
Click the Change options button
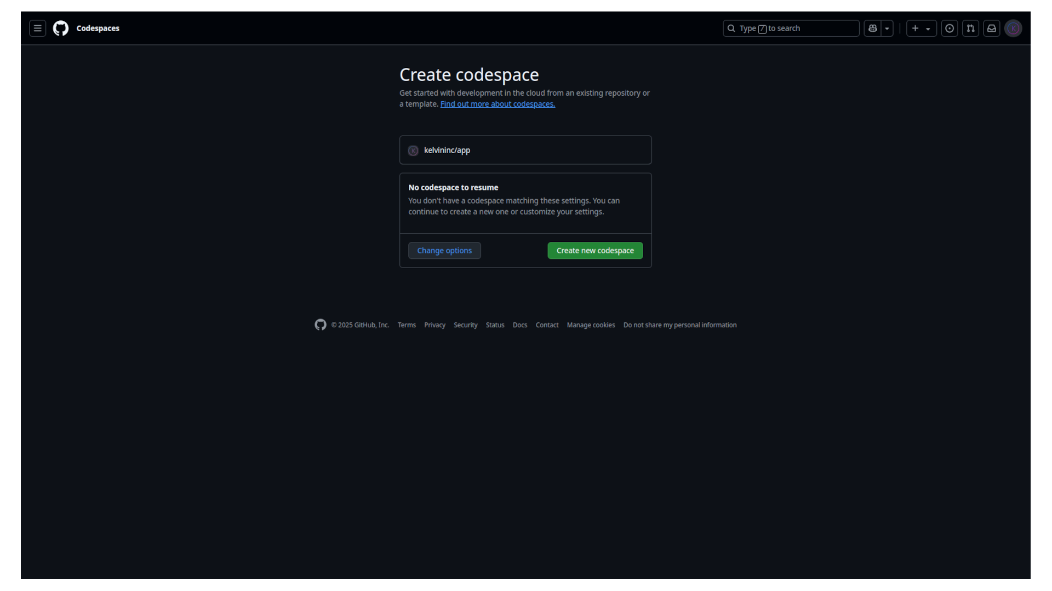coord(444,250)
